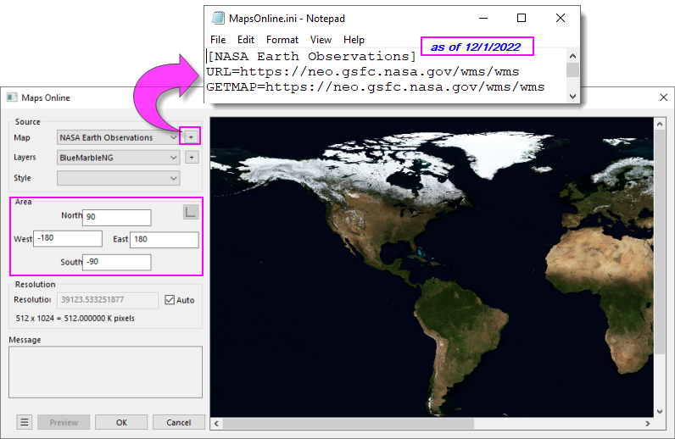
Task: Click the map preview vertical scrollbar
Action: click(659, 237)
